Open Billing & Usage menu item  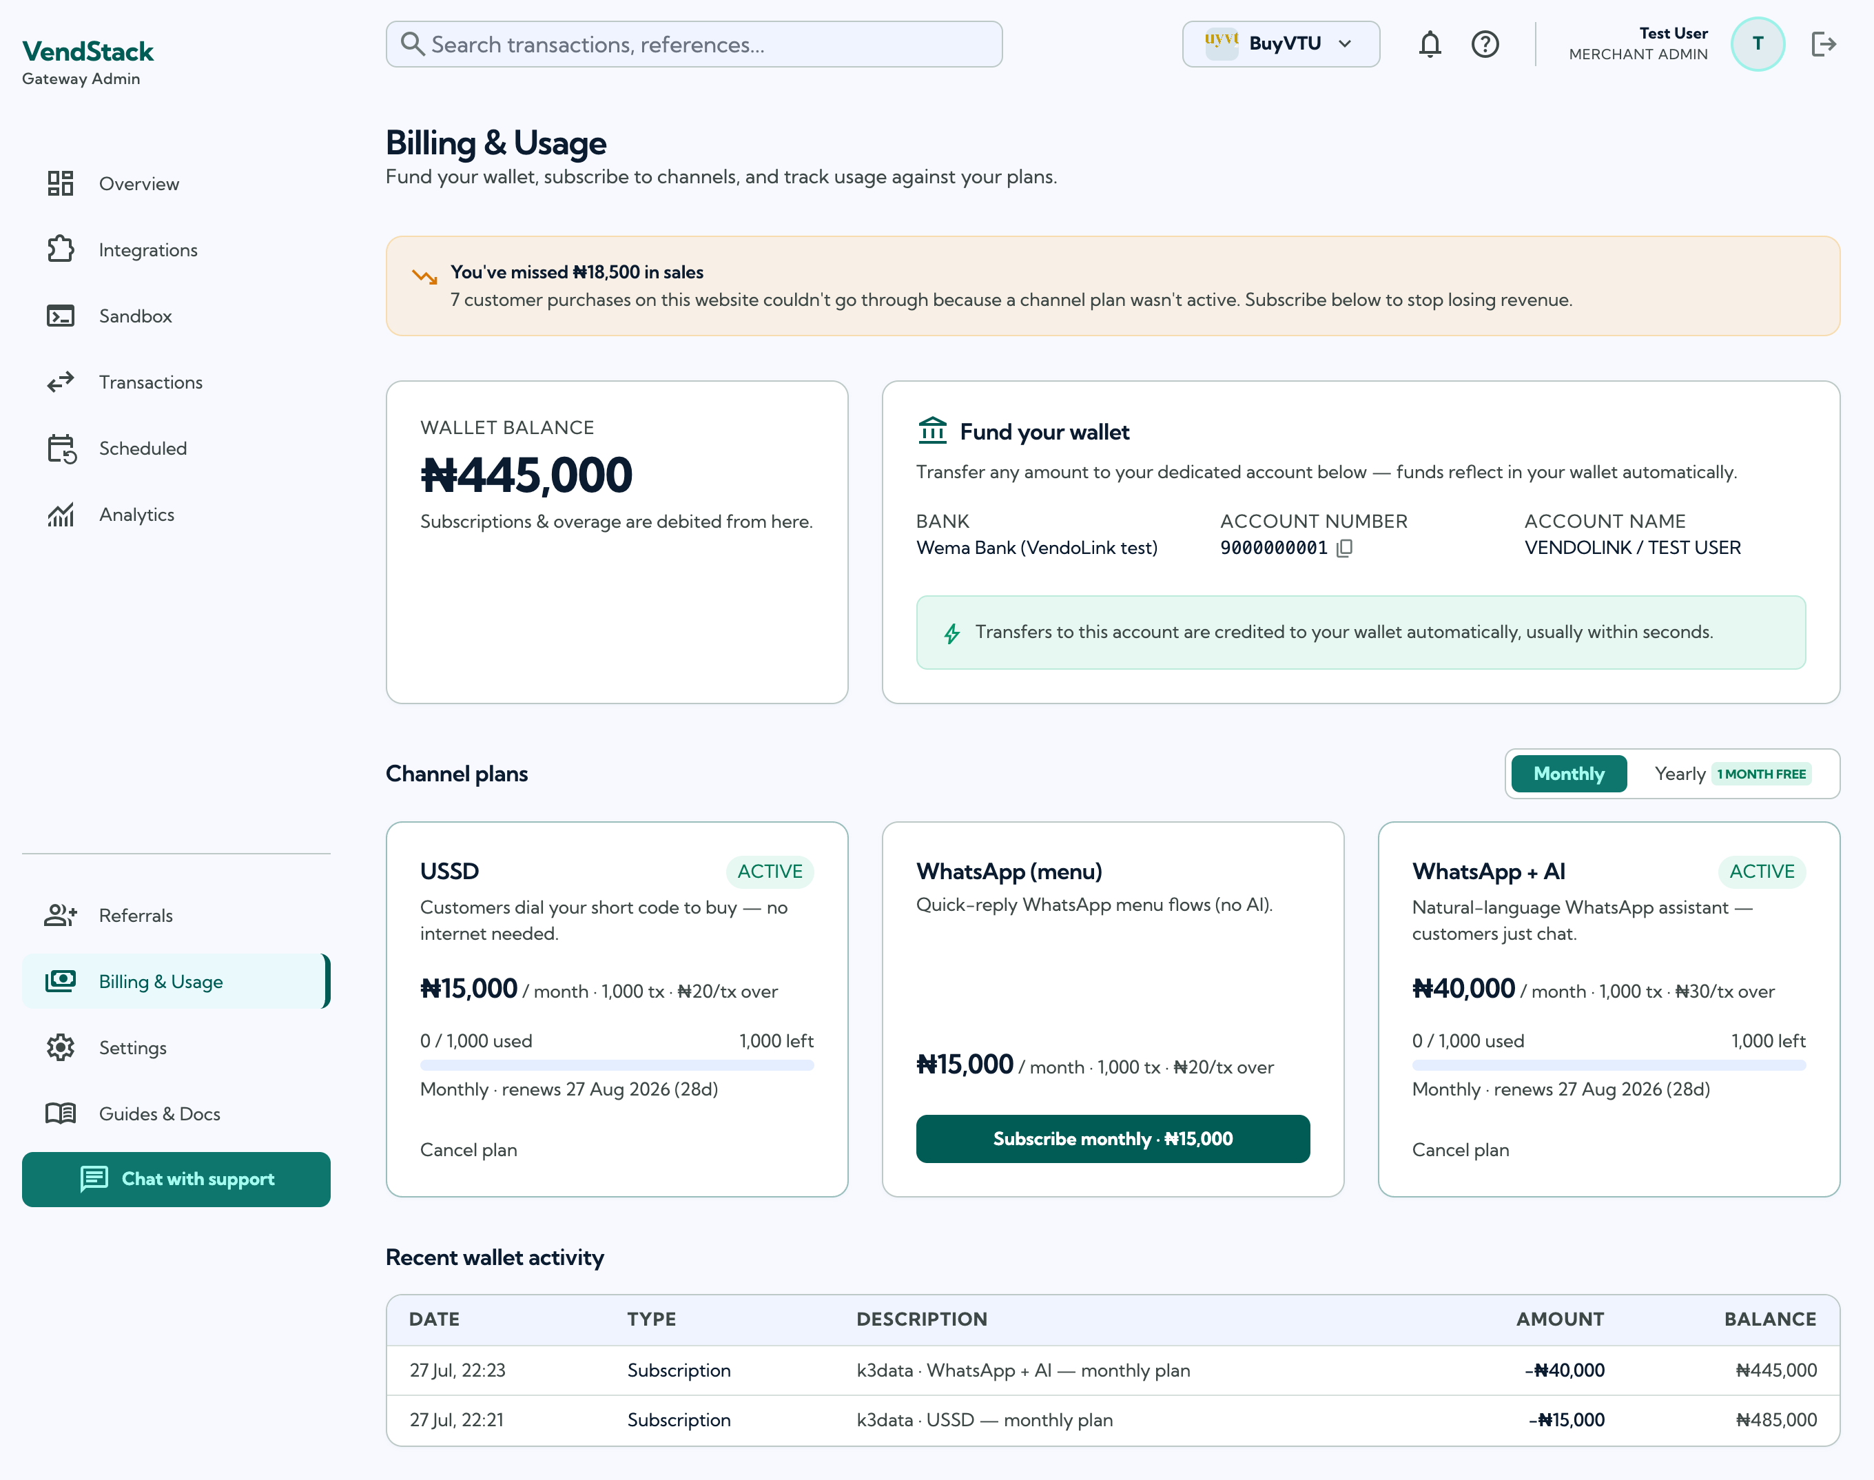pos(176,982)
